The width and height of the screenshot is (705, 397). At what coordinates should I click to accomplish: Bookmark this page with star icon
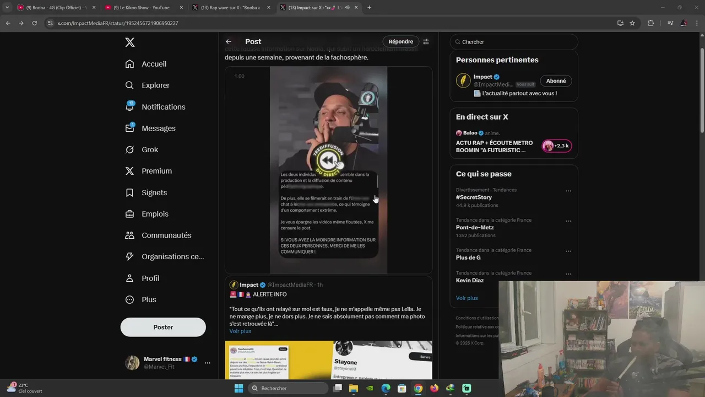(632, 23)
